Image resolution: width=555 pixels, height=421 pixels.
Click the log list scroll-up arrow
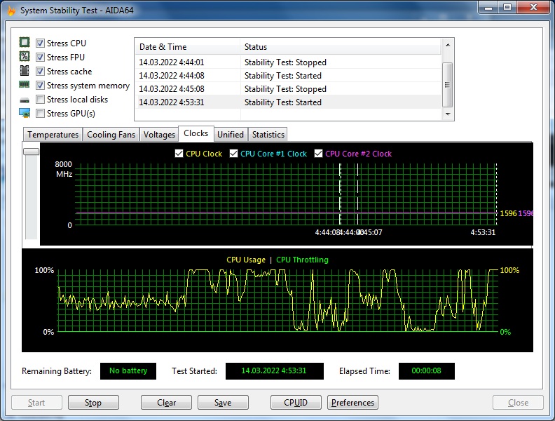448,45
